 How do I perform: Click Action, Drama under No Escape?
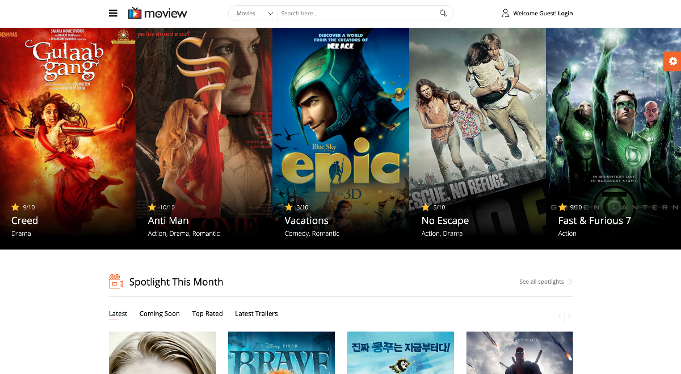(x=442, y=233)
